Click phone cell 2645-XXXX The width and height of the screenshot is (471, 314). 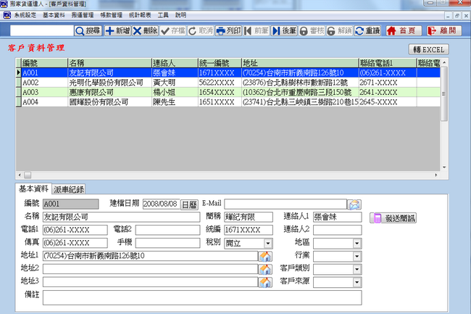[x=388, y=102]
